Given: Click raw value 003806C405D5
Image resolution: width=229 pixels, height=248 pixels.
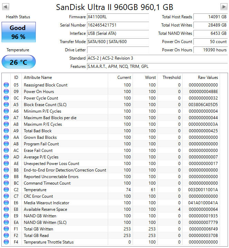Looking at the screenshot, I should tap(203, 105).
